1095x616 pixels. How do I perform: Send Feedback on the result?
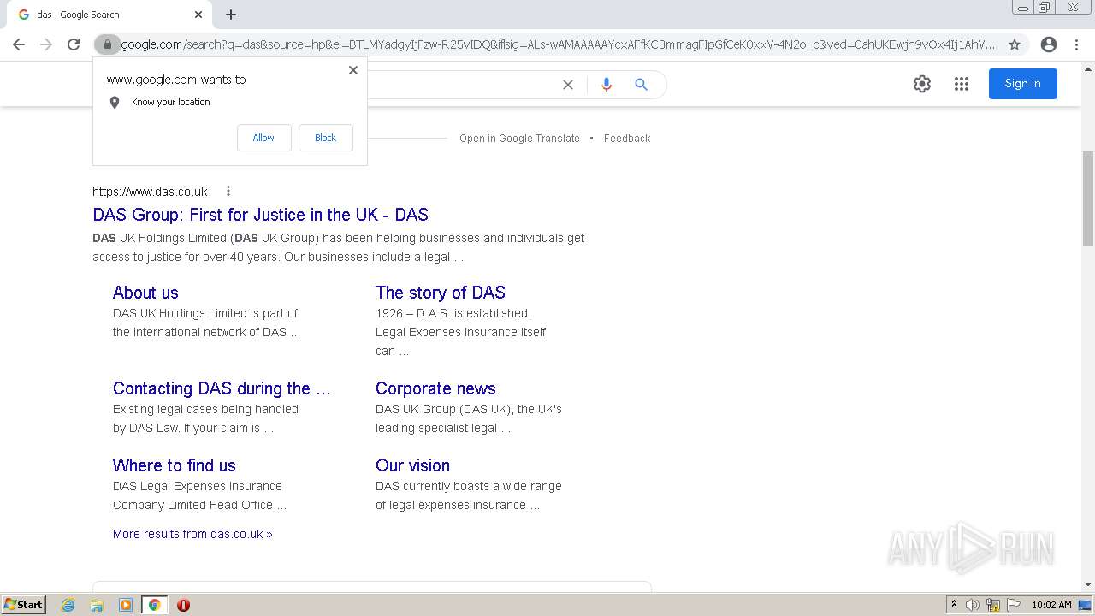[x=627, y=139]
